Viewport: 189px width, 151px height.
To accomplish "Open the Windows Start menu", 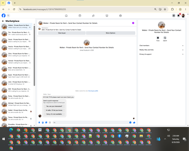I will (3, 139).
